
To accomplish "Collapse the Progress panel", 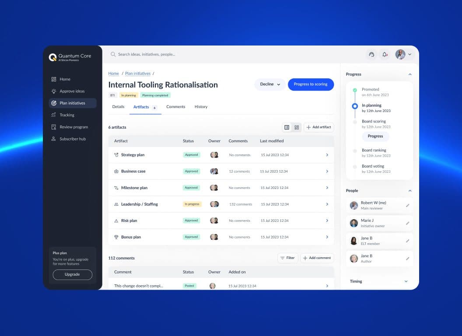I will (409, 74).
